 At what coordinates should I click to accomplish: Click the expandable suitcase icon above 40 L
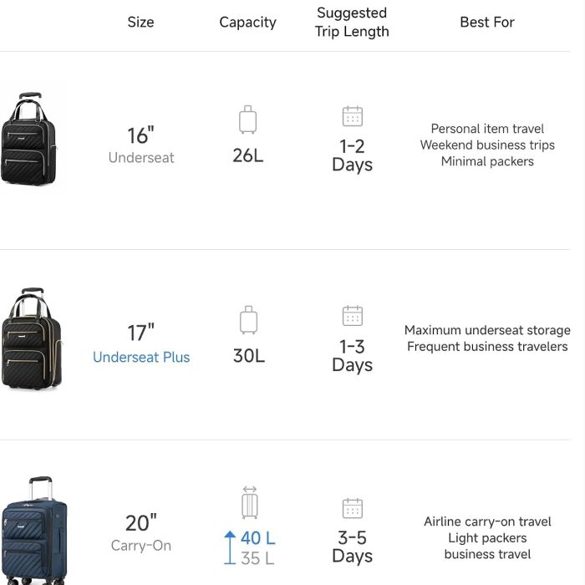pyautogui.click(x=250, y=502)
